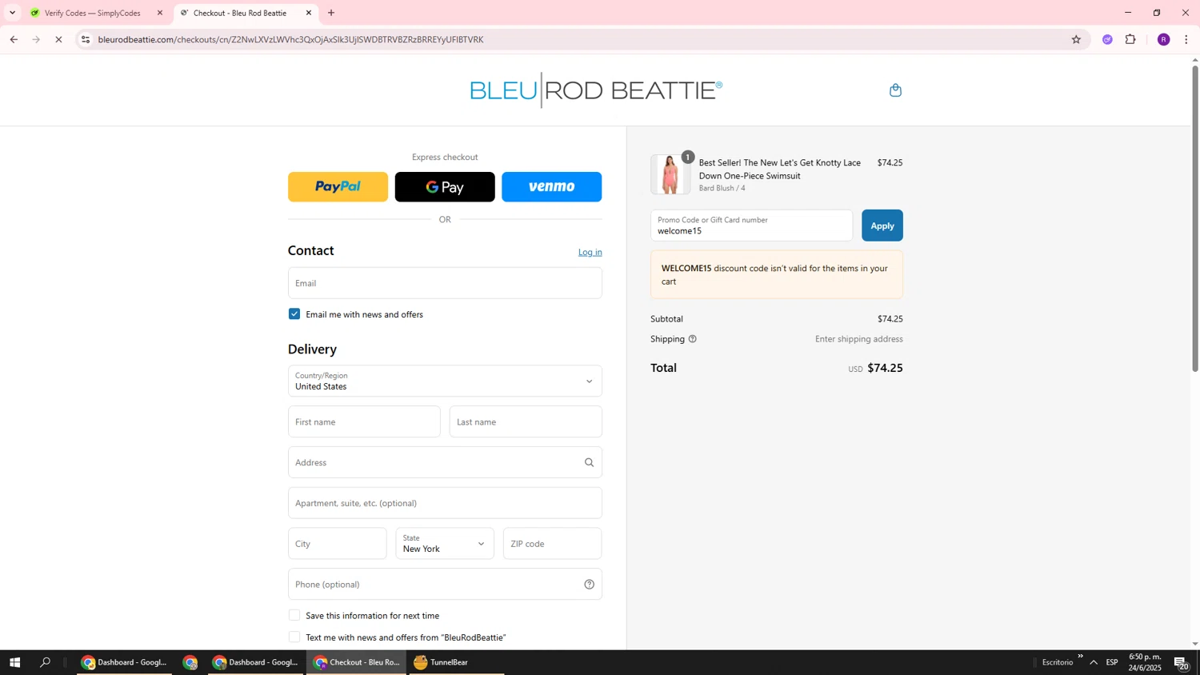Viewport: 1200px width, 675px height.
Task: Pay with the PayPal express button
Action: (x=338, y=187)
